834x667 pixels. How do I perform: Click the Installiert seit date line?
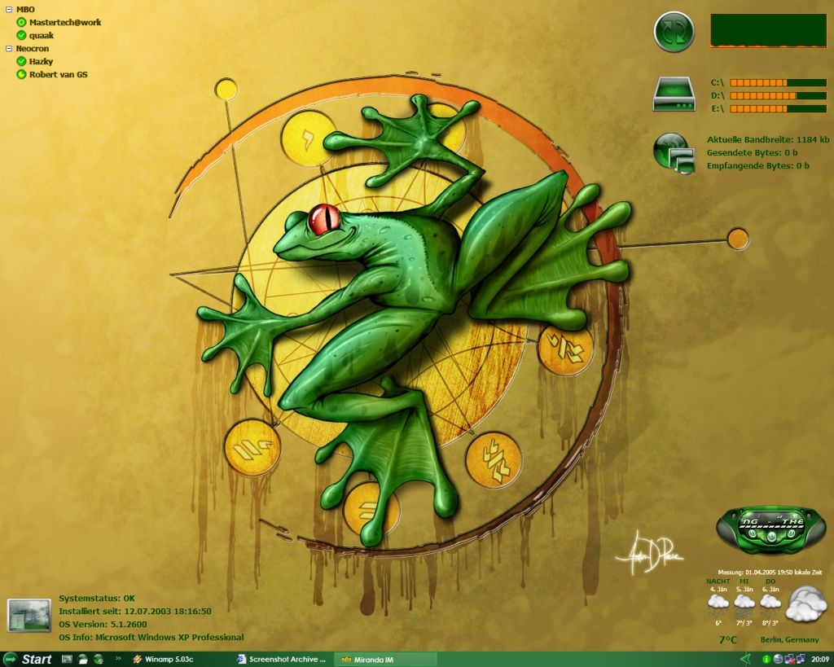coord(135,612)
